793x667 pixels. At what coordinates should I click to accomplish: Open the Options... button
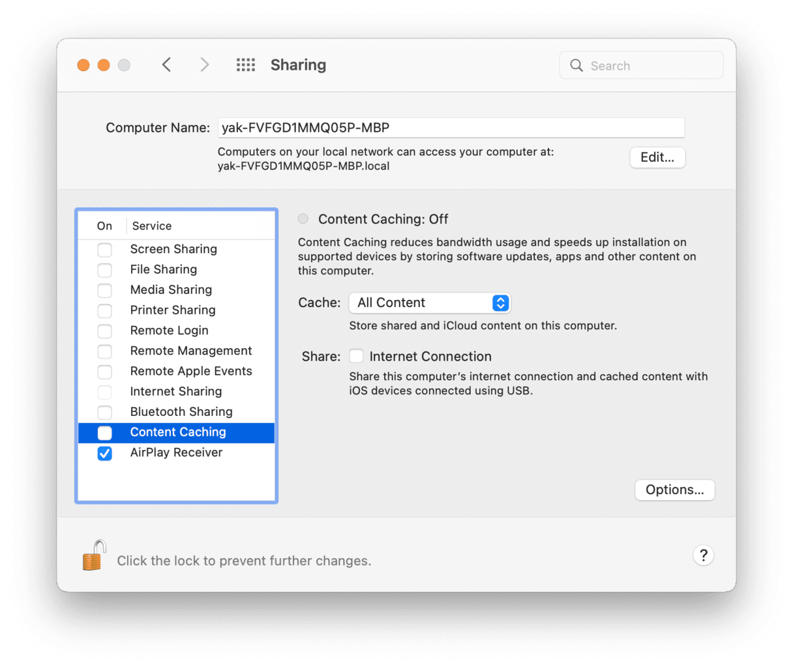pos(675,490)
